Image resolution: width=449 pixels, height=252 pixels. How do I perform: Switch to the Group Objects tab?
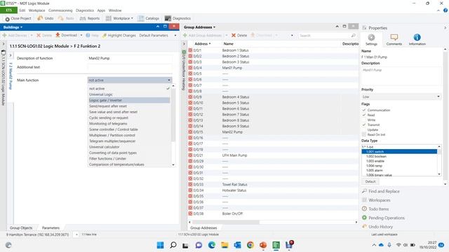point(21,227)
